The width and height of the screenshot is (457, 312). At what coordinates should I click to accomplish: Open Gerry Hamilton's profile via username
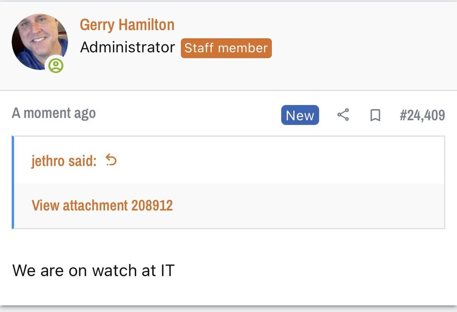pyautogui.click(x=127, y=25)
